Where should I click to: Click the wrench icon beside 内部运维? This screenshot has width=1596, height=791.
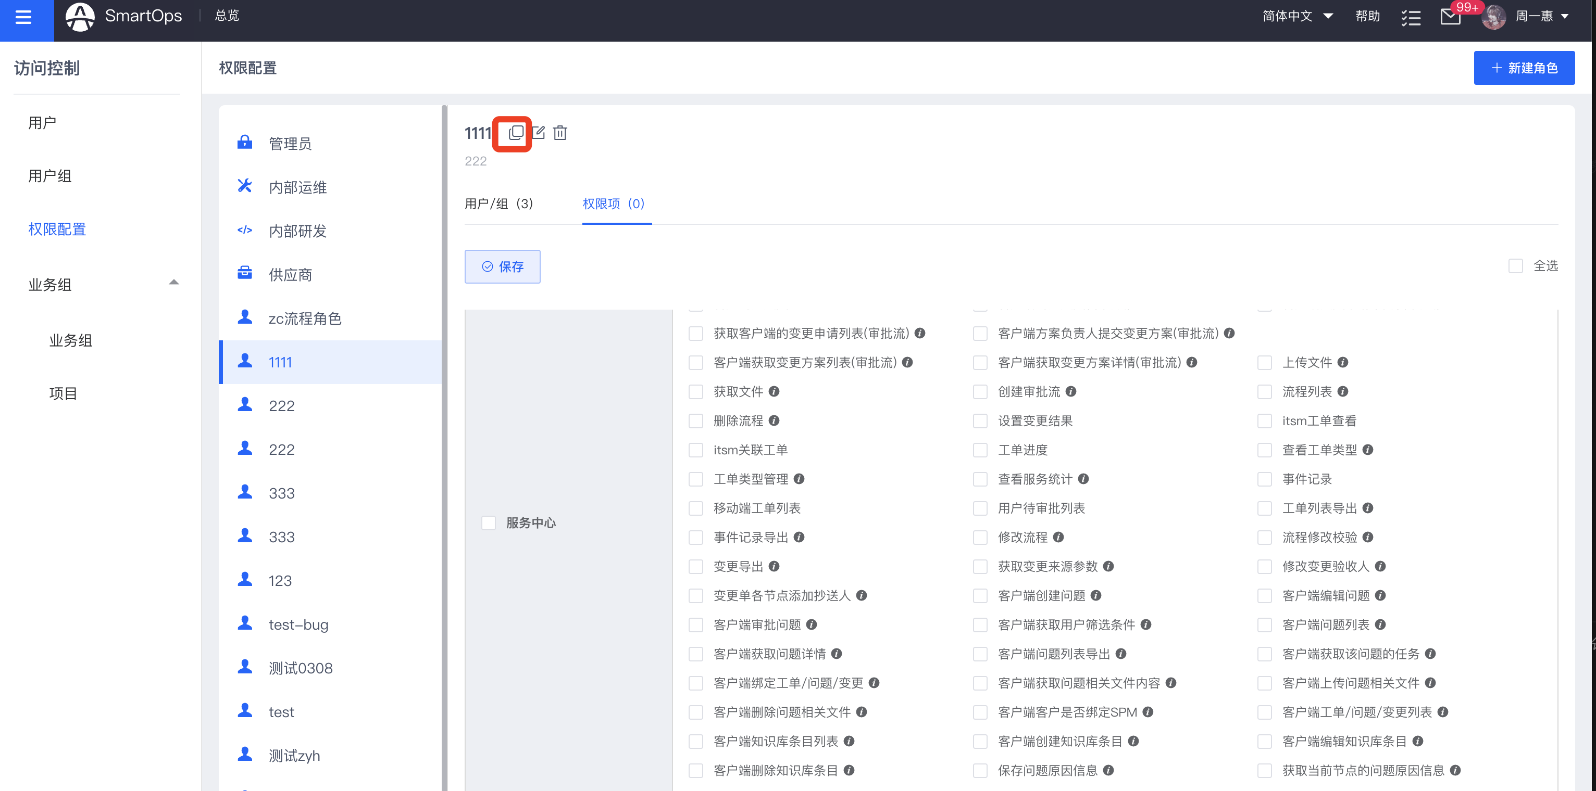tap(245, 186)
